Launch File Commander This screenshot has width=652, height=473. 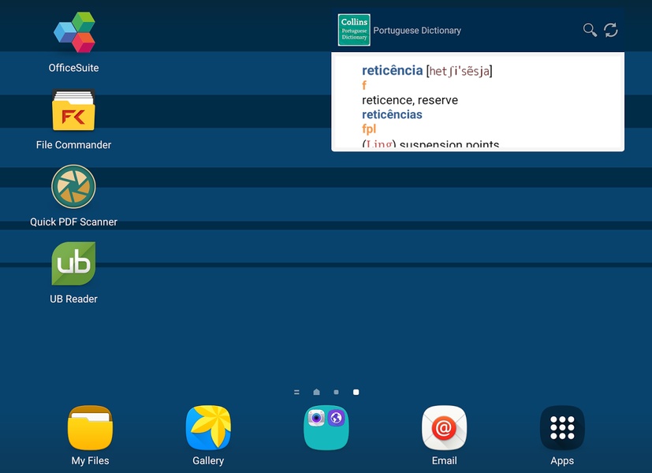click(x=73, y=110)
